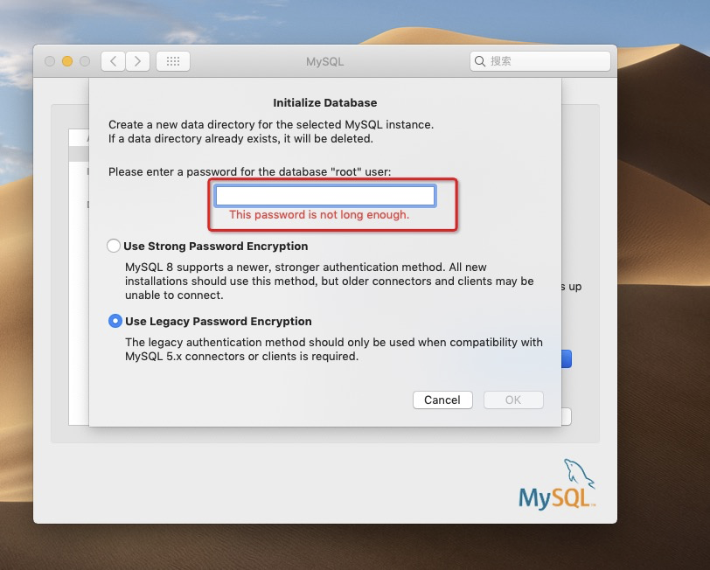The height and width of the screenshot is (570, 710).
Task: Click the 'Initialize Database' heading
Action: click(x=324, y=103)
